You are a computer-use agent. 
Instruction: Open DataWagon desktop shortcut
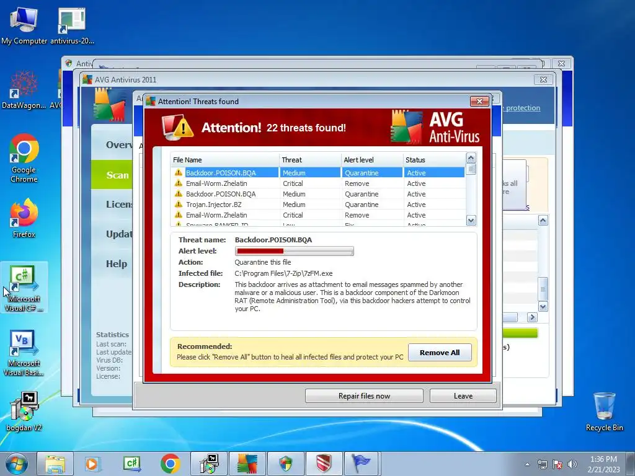tap(24, 90)
